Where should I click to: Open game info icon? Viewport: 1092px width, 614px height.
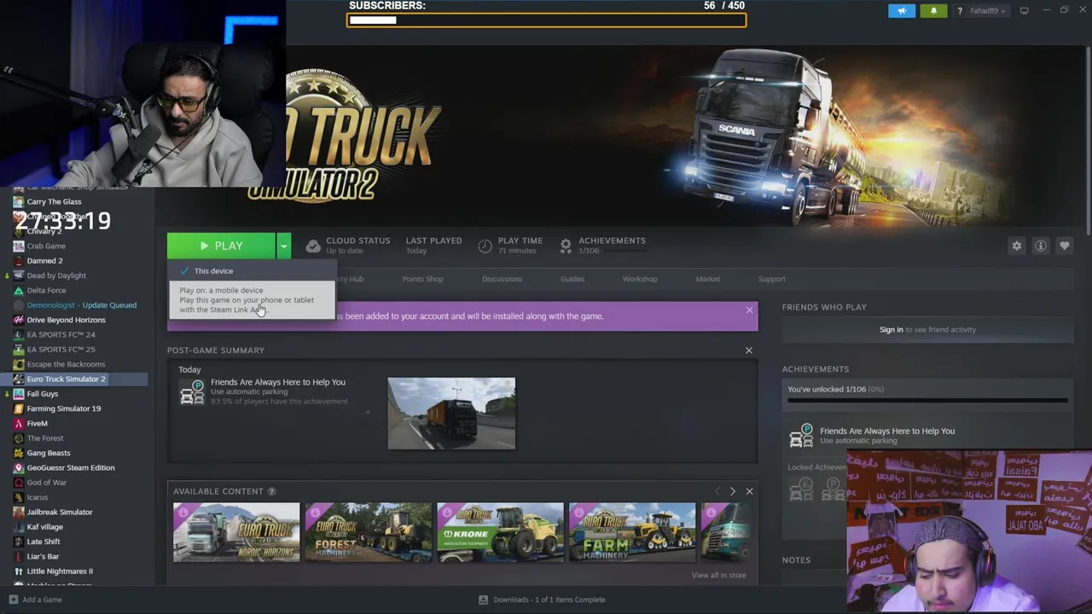click(1041, 246)
